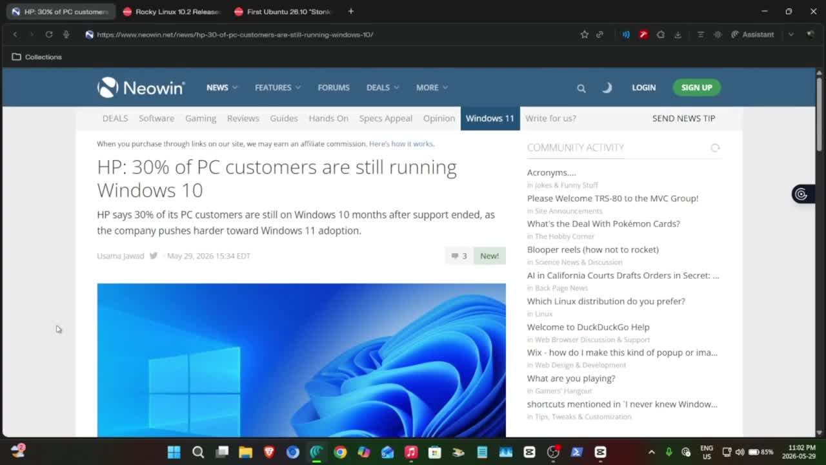Click the address bar URL field
The width and height of the screenshot is (826, 465).
tap(235, 34)
